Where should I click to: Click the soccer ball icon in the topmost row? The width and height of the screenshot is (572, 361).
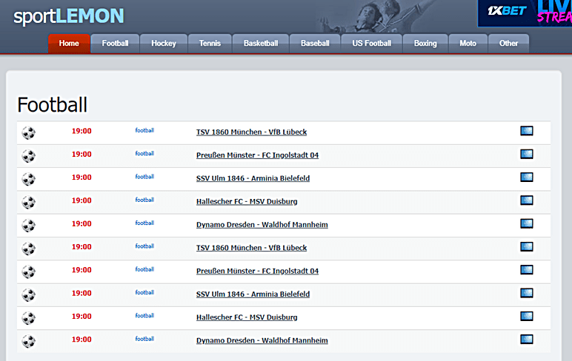[28, 132]
